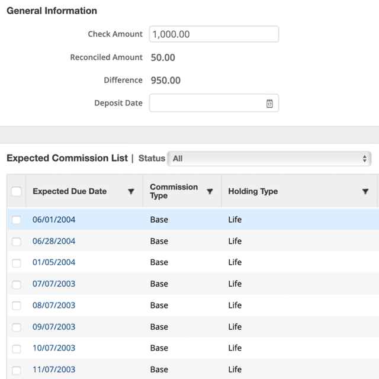Click the Holding Type column filter icon
This screenshot has width=379, height=379.
[366, 191]
